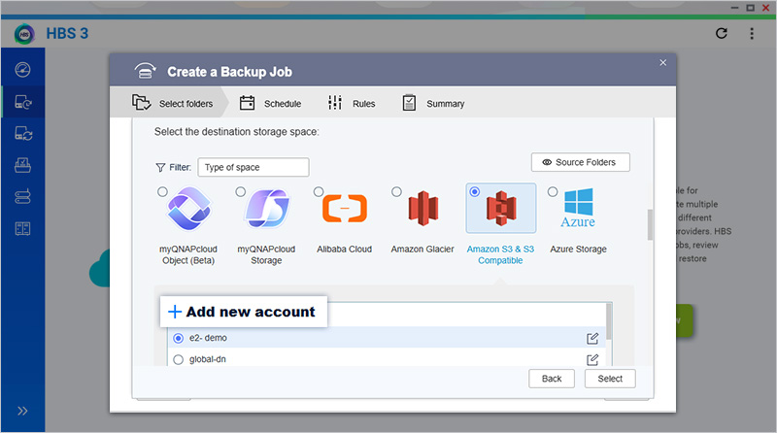The height and width of the screenshot is (433, 777).
Task: Click the HBS 3 app logo
Action: (x=24, y=34)
